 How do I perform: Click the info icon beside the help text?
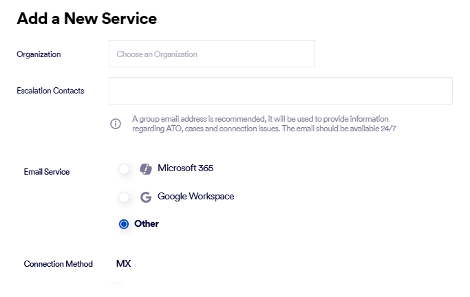(116, 124)
